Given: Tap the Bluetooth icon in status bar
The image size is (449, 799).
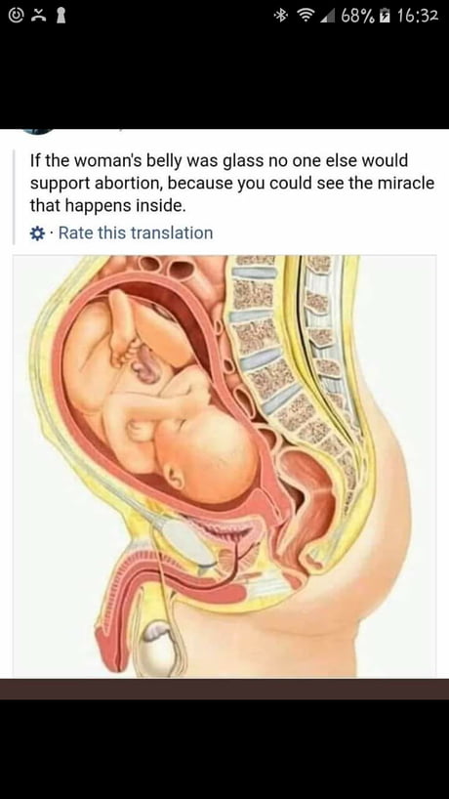Looking at the screenshot, I should (280, 16).
